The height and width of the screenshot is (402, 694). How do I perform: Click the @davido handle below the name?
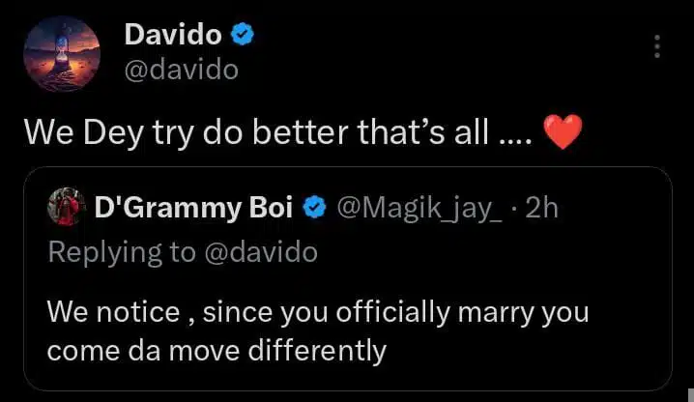(181, 70)
